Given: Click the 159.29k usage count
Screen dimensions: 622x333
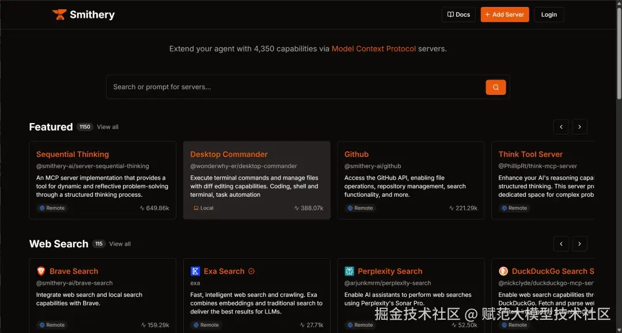Looking at the screenshot, I should point(158,325).
